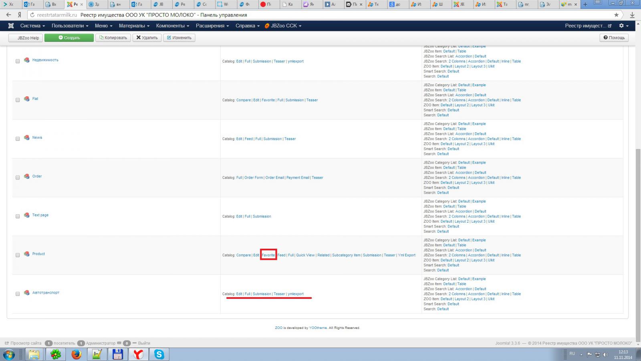
Task: Open Favorite layout link for Product
Action: pos(268,255)
